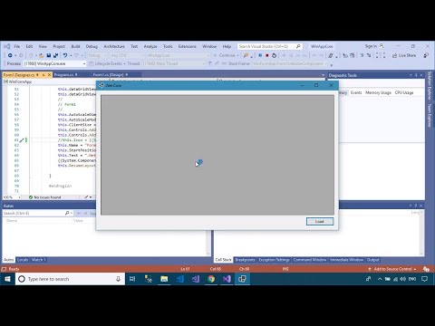
Task: Switch to the Command Window tab
Action: coord(310,260)
